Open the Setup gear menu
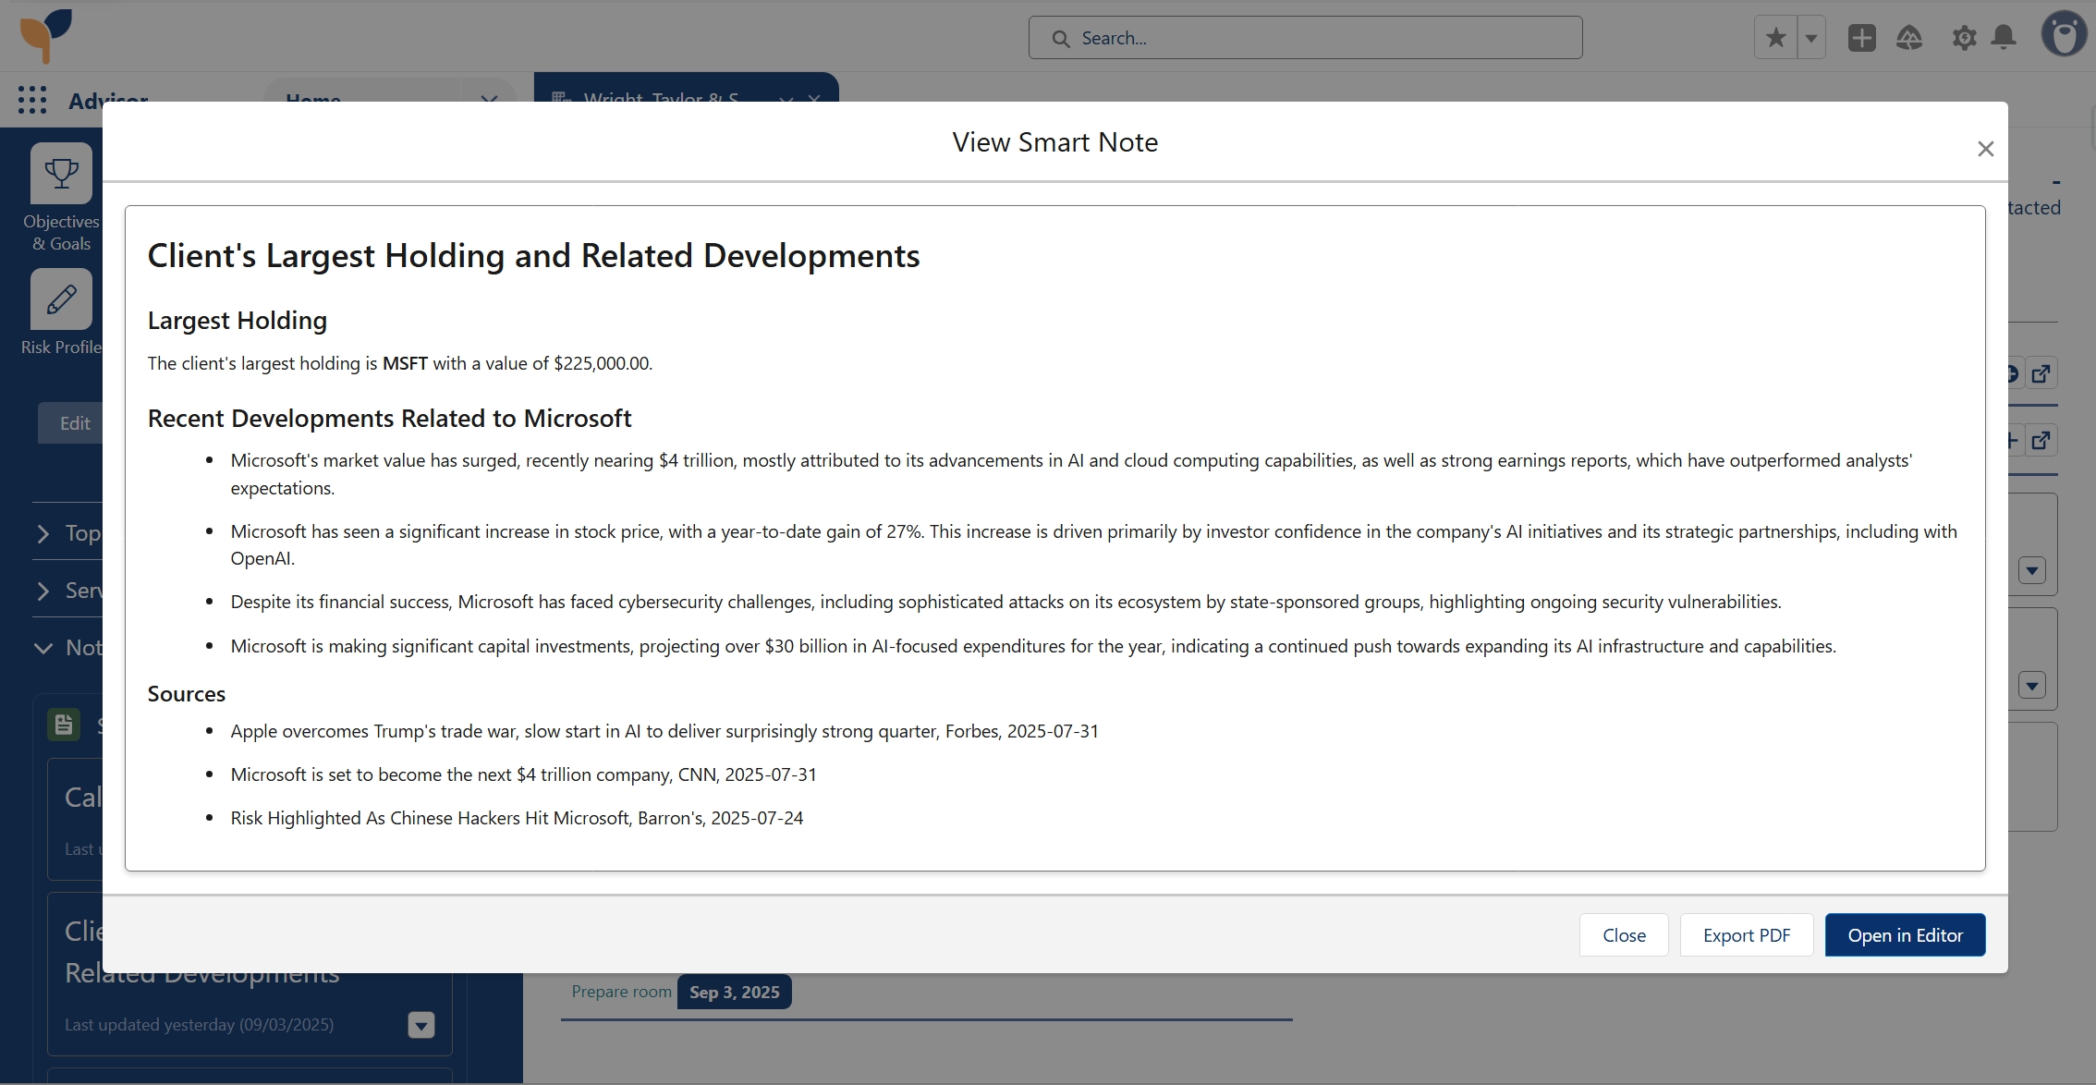2096x1085 pixels. point(1964,38)
